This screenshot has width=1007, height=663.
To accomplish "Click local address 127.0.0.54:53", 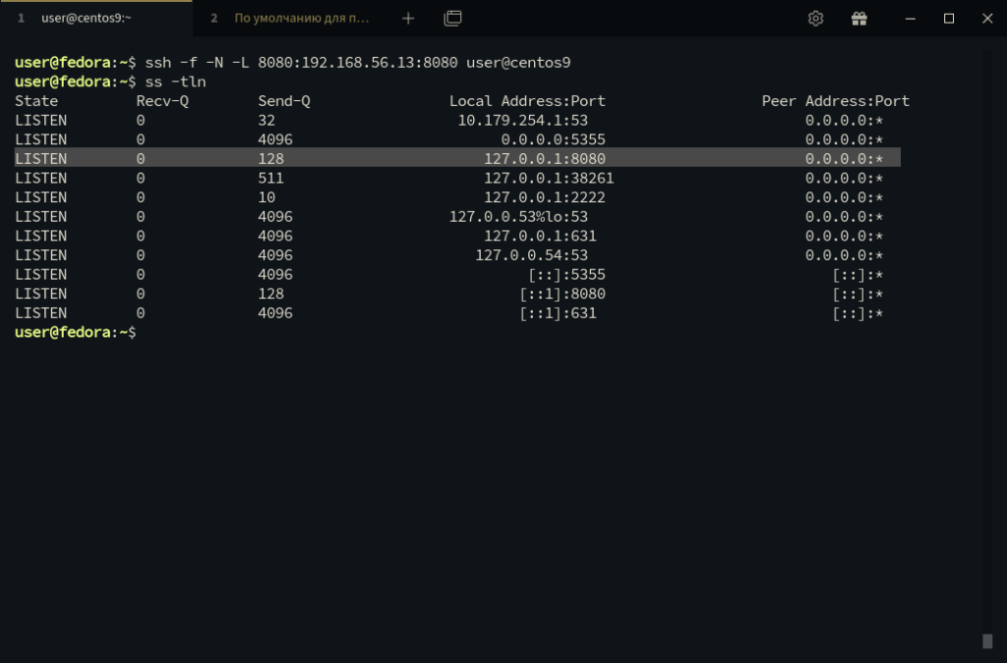I will [532, 255].
